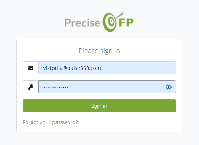Click the green FP letters in the logo

coord(126,22)
